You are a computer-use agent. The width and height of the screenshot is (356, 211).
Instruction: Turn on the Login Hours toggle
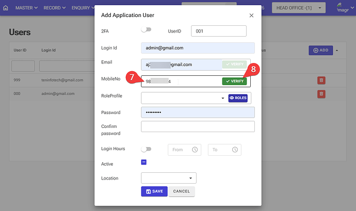pos(146,149)
